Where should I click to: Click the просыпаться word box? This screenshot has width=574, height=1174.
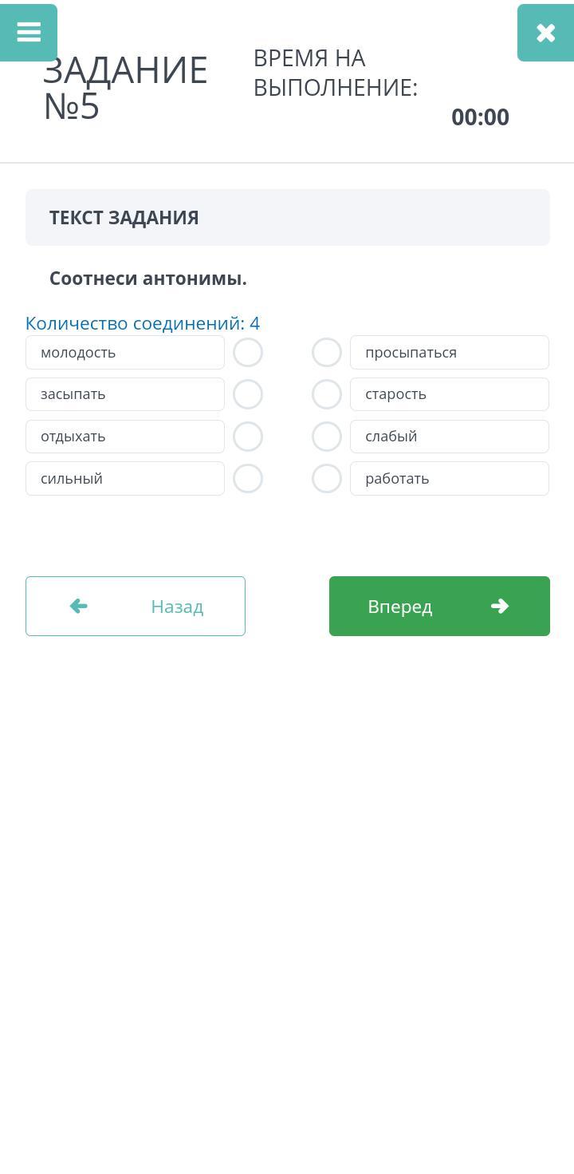450,353
